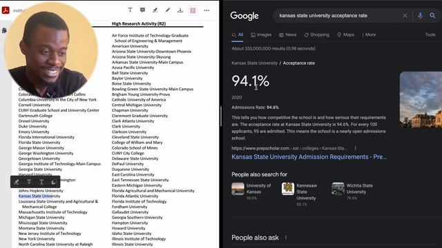
Task: Click the prepscholar.com URL breadcrumb
Action: pyautogui.click(x=289, y=148)
